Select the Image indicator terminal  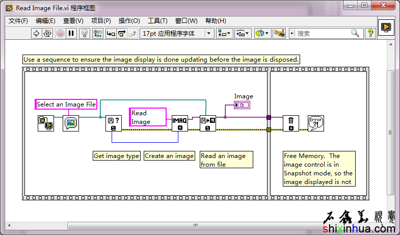(x=243, y=105)
